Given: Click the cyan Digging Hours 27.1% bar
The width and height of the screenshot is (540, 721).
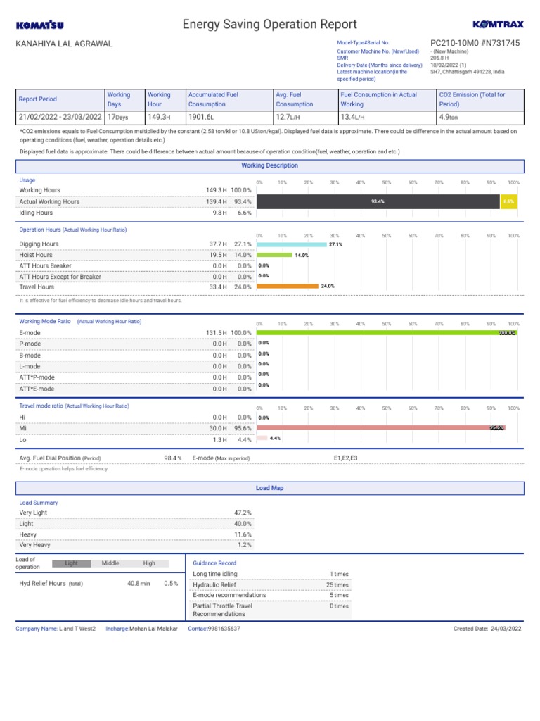Looking at the screenshot, I should [292, 244].
